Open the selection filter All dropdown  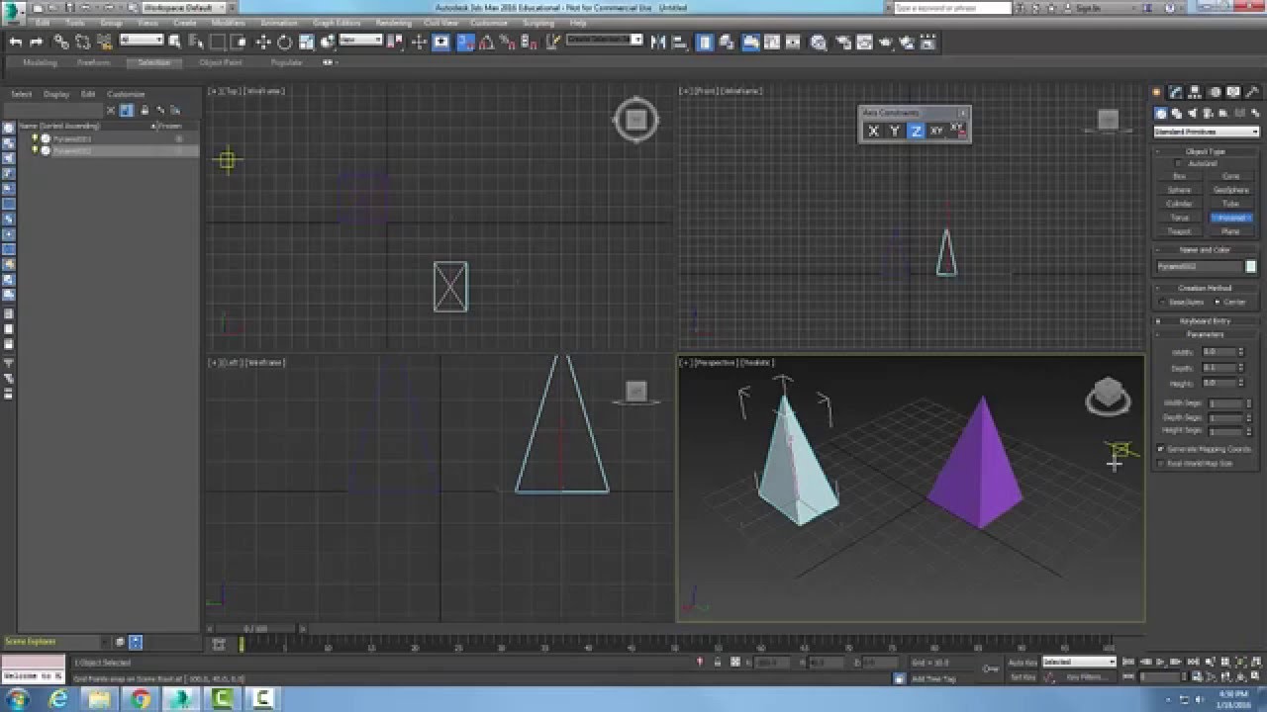(142, 41)
